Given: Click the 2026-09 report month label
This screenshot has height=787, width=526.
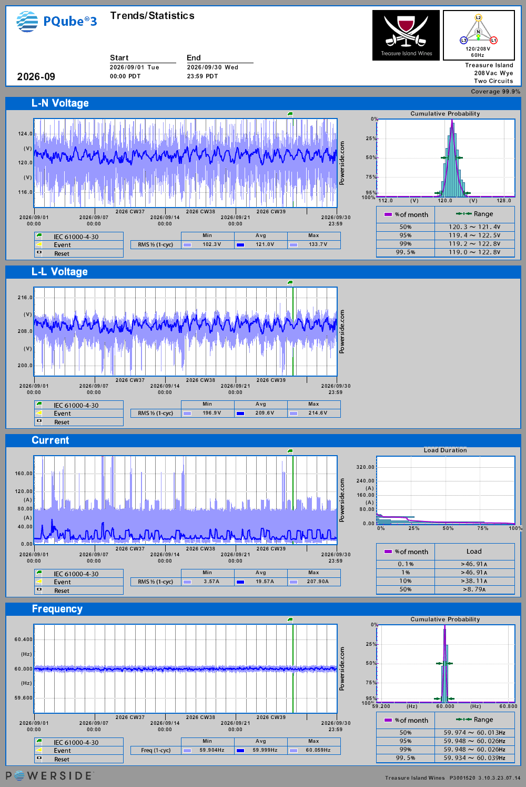Looking at the screenshot, I should point(36,77).
